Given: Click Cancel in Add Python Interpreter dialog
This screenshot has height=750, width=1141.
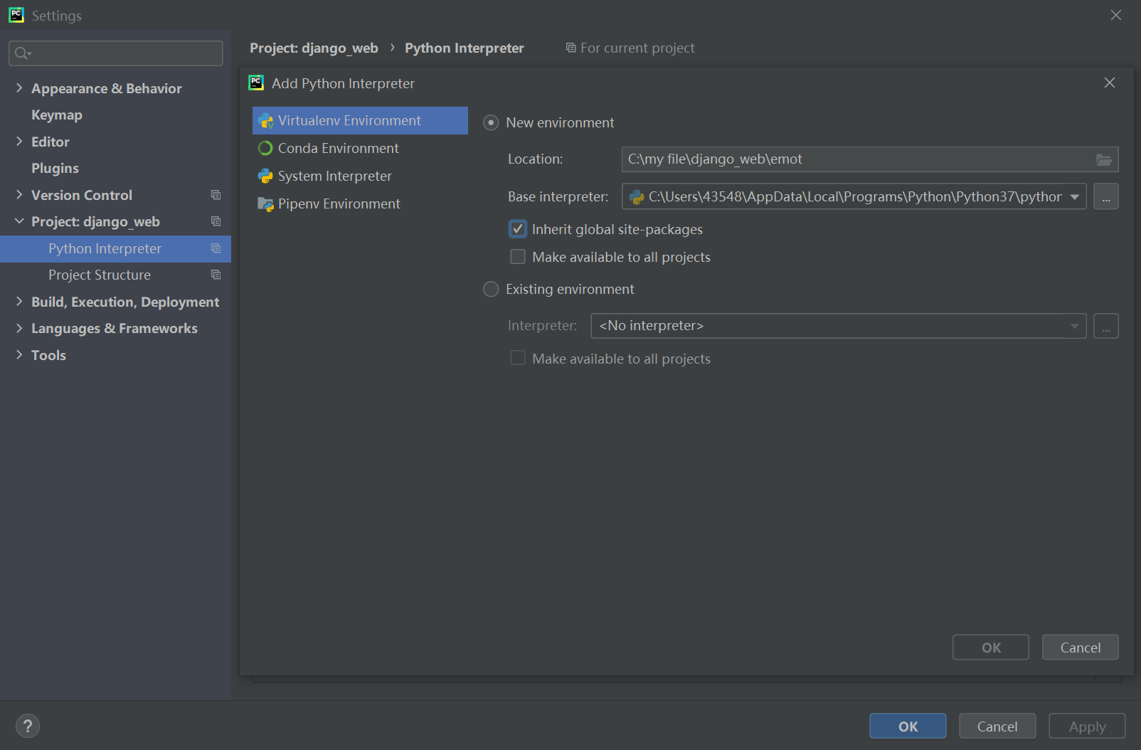Looking at the screenshot, I should coord(1081,648).
